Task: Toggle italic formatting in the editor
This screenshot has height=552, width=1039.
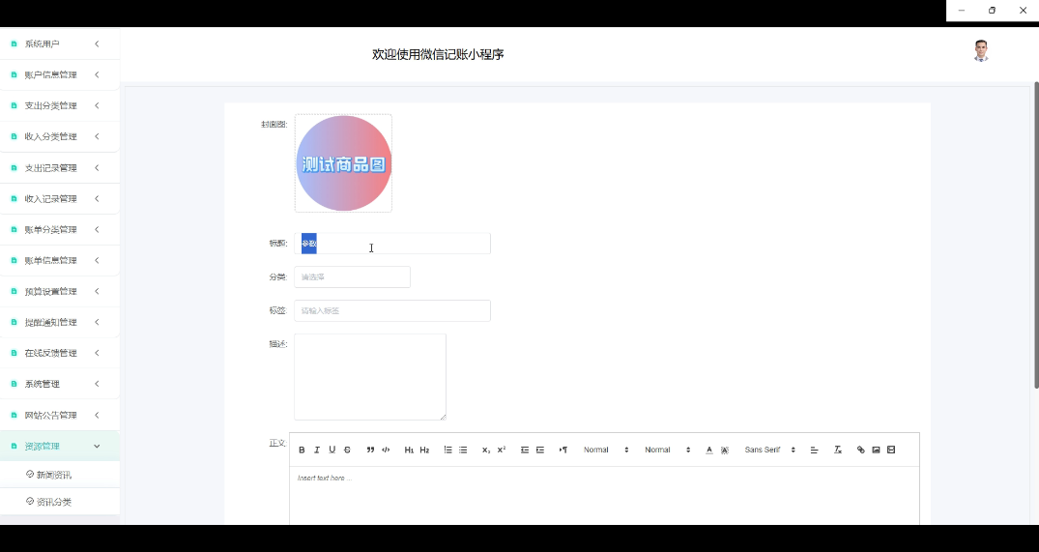Action: [317, 450]
